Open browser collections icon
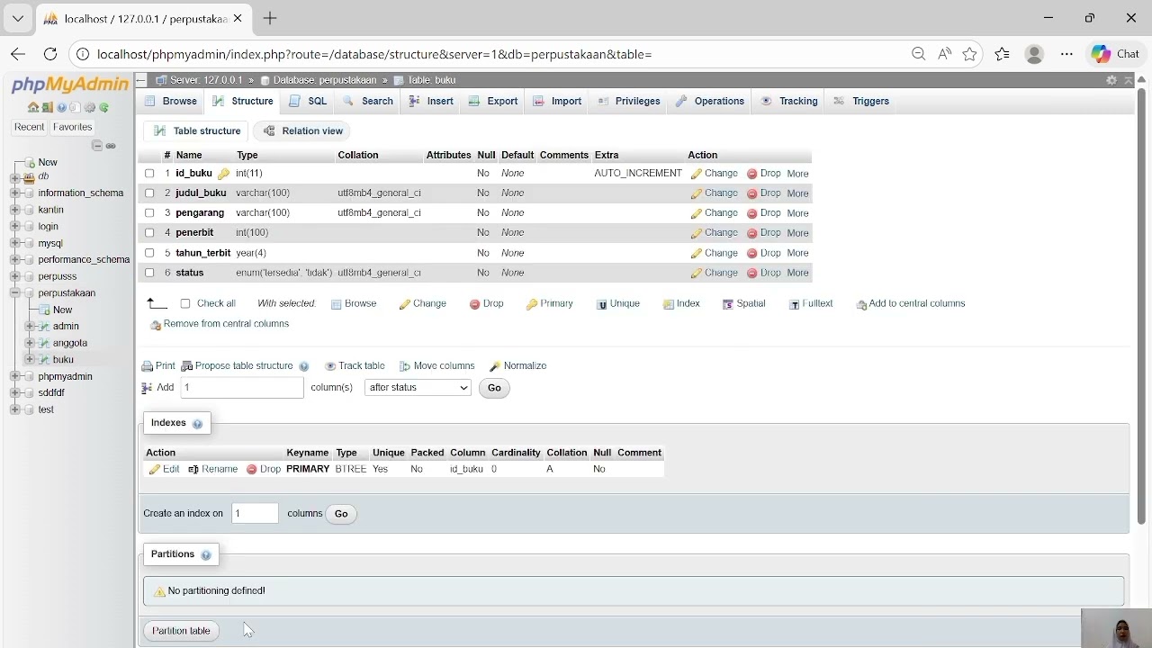Viewport: 1152px width, 648px height. [1002, 54]
